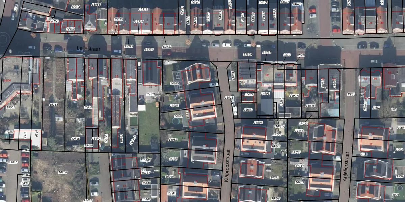
Task: Click parcel label 13869
Action: (x=247, y=54)
